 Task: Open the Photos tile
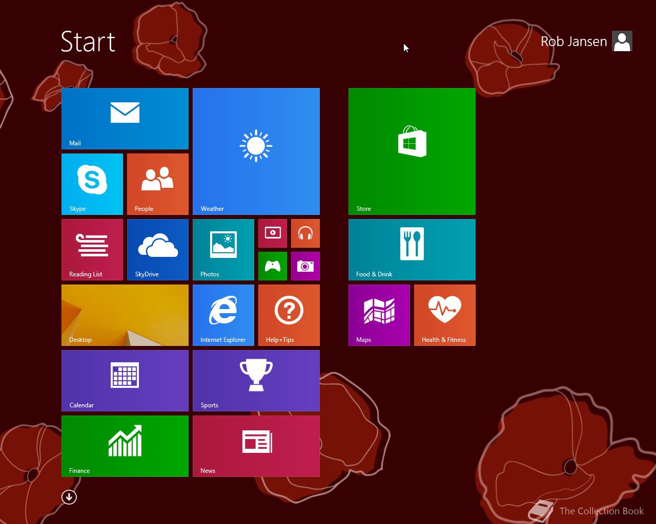[223, 250]
